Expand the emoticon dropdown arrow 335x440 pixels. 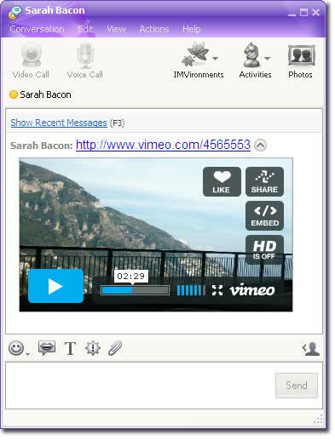click(27, 354)
